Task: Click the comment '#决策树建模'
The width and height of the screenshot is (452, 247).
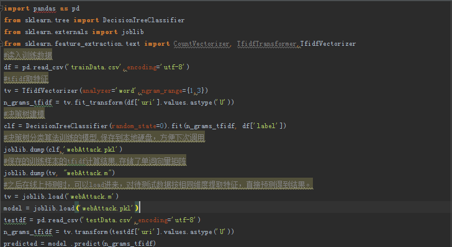Action: click(24, 114)
